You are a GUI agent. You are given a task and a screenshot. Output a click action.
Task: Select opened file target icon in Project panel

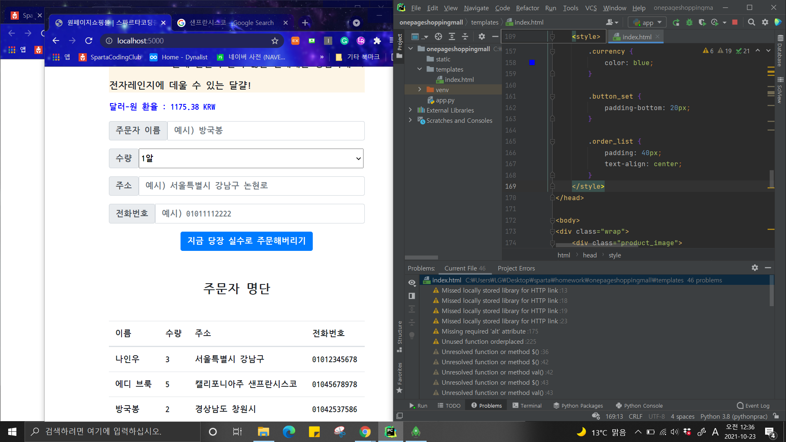tap(438, 36)
